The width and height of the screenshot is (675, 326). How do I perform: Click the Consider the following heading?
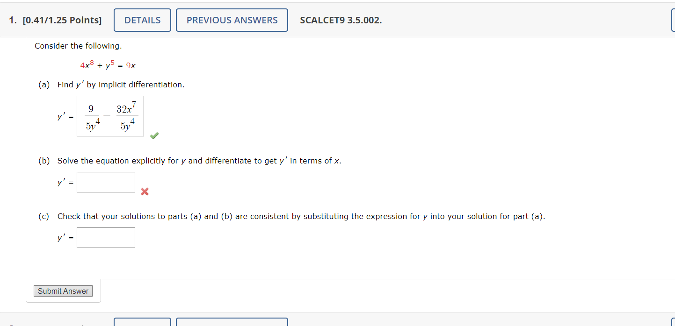pyautogui.click(x=78, y=45)
